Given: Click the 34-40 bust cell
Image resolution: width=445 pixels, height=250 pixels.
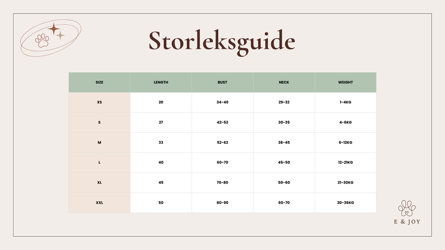Looking at the screenshot, I should (222, 102).
